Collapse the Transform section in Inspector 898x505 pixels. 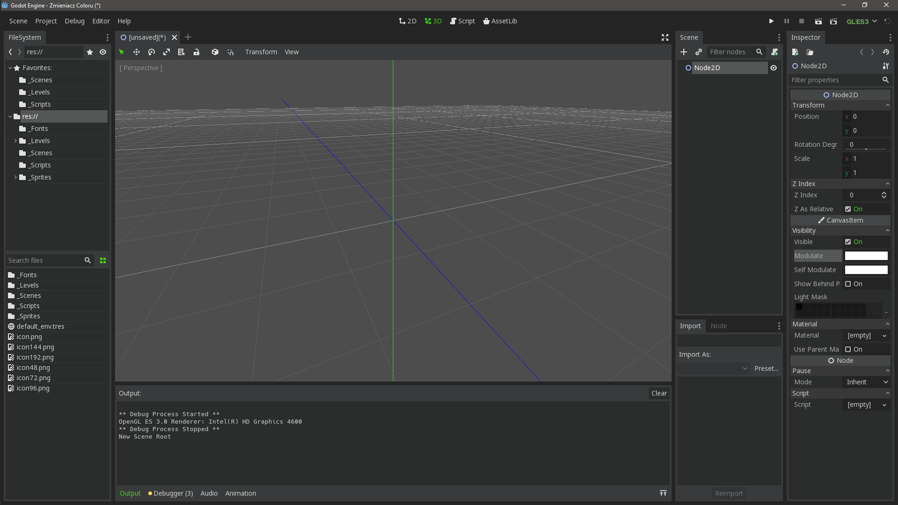[x=887, y=105]
